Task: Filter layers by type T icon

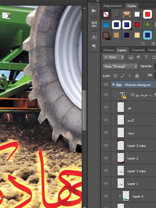Action: [x=146, y=57]
